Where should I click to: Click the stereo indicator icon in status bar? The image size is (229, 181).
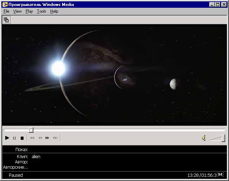[221, 175]
